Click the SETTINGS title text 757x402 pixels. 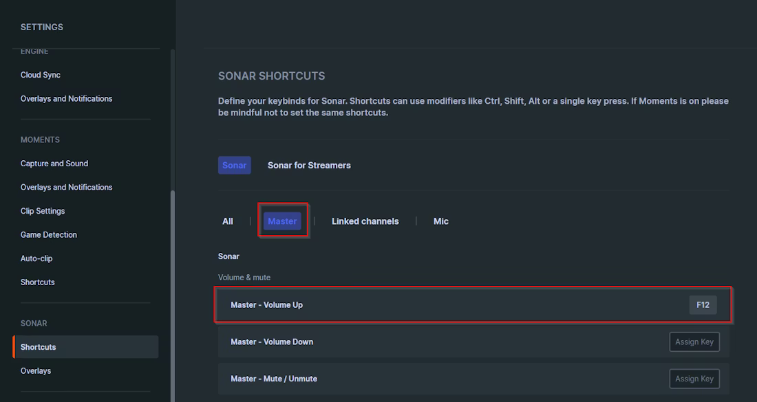coord(42,27)
